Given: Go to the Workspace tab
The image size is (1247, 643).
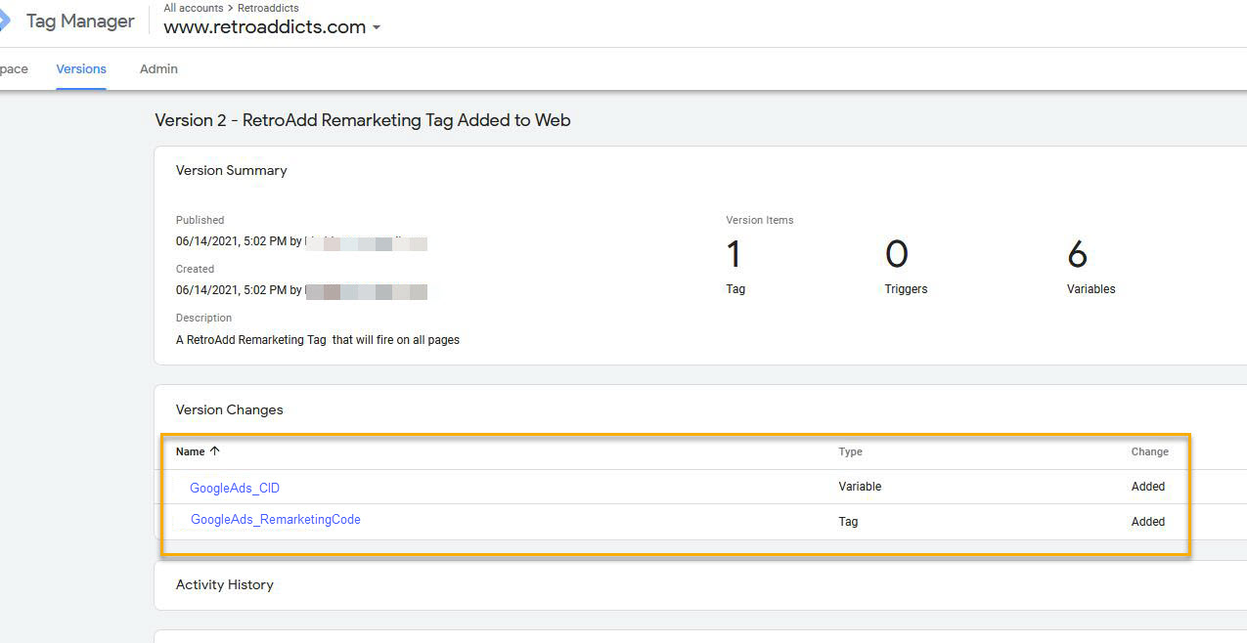Looking at the screenshot, I should click(x=13, y=69).
